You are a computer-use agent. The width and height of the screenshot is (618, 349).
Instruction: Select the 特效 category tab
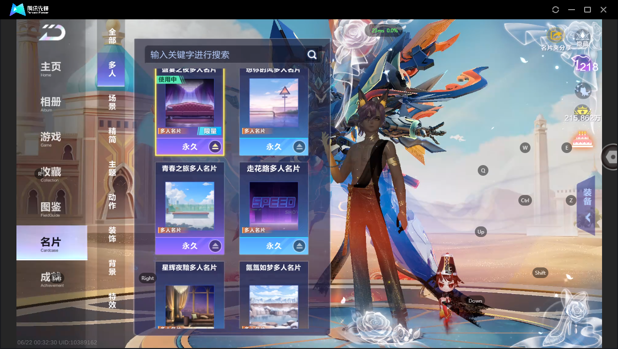point(112,300)
